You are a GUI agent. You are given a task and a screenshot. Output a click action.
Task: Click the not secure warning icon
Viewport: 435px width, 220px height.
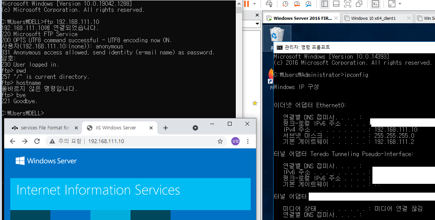52,142
